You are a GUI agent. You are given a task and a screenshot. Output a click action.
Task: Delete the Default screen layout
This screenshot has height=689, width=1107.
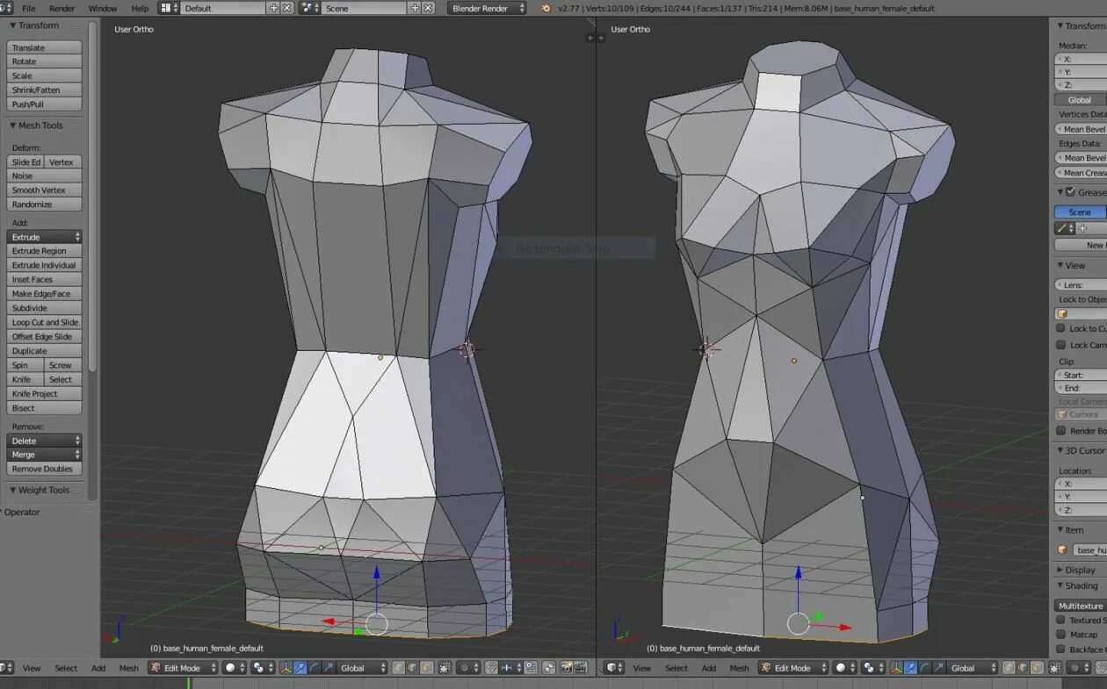[x=286, y=8]
